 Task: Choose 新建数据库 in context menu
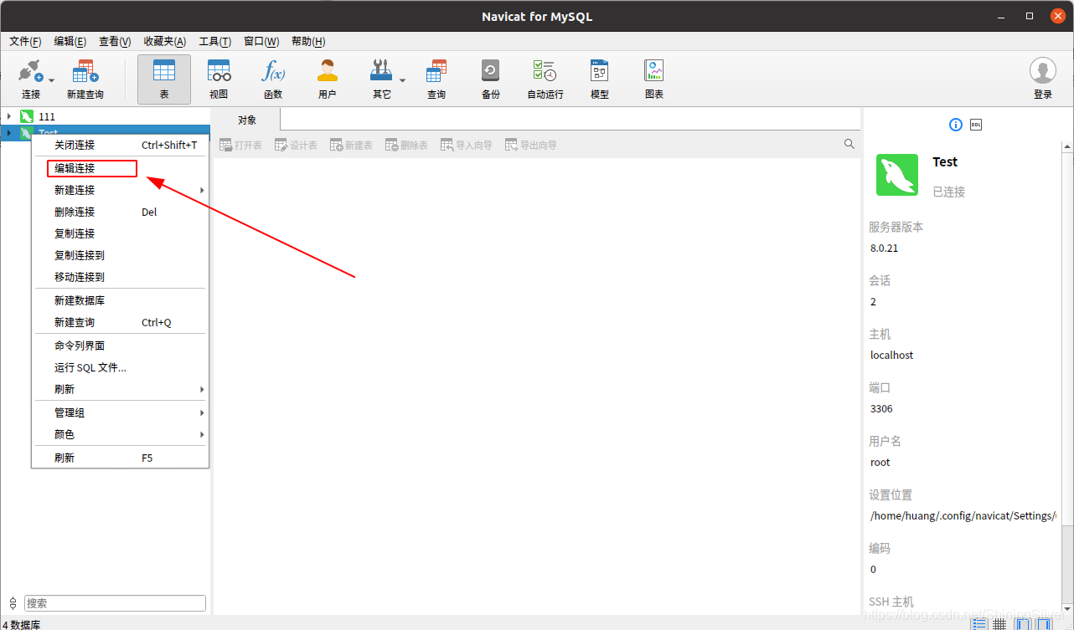[x=120, y=300]
